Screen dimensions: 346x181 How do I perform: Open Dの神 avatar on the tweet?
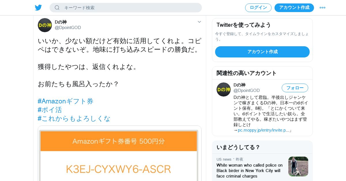(45, 25)
